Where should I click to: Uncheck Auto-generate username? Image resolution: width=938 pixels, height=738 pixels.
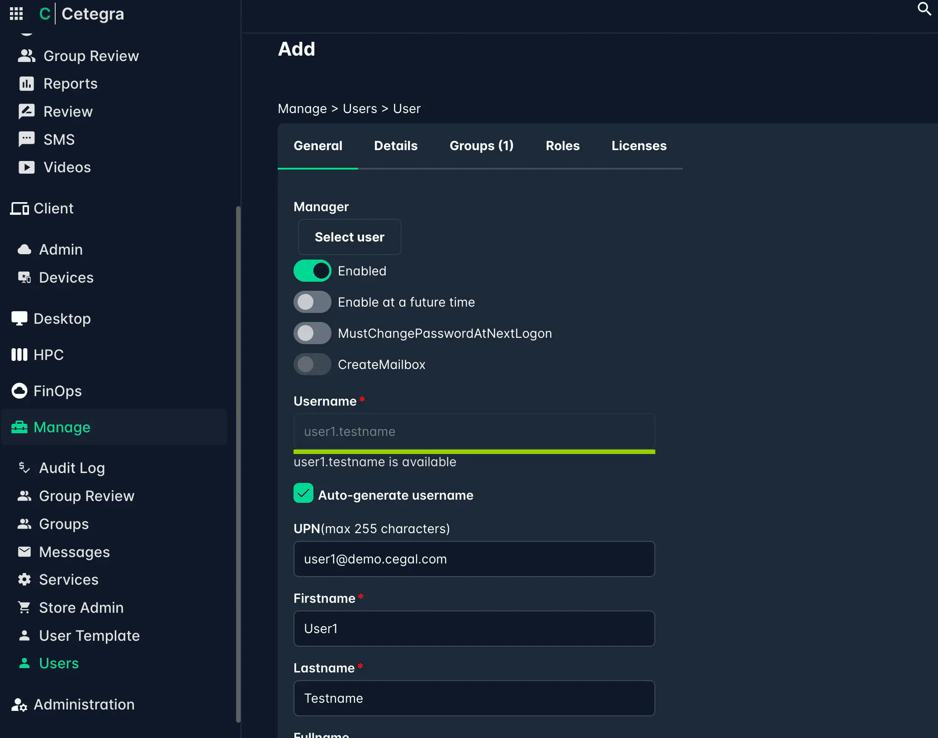pos(303,493)
